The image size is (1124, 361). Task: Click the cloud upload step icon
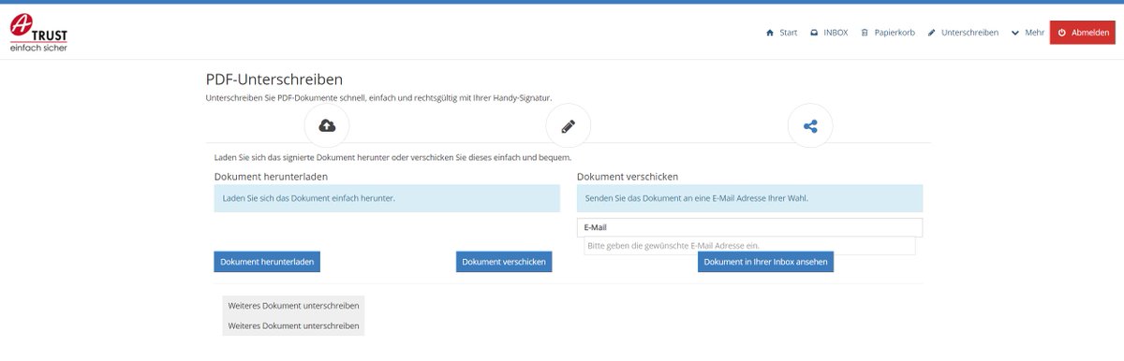coord(327,125)
